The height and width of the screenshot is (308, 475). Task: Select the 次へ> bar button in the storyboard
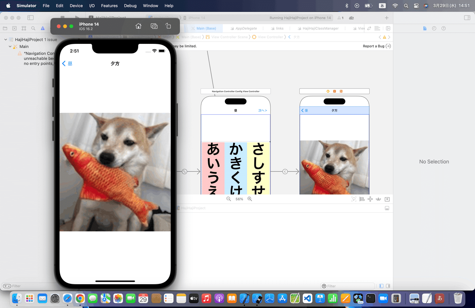(x=263, y=111)
